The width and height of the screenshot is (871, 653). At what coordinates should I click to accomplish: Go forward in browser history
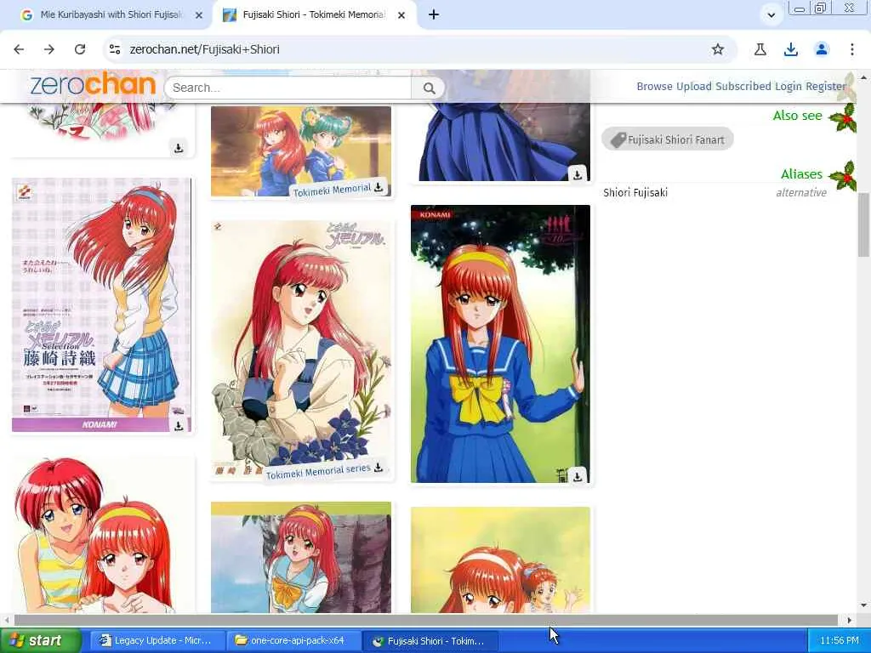[x=49, y=49]
